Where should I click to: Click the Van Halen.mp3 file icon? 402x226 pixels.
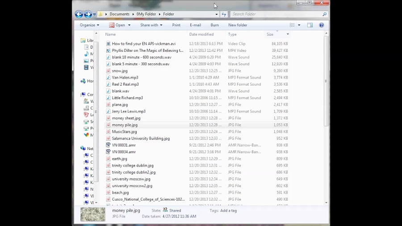tap(108, 78)
